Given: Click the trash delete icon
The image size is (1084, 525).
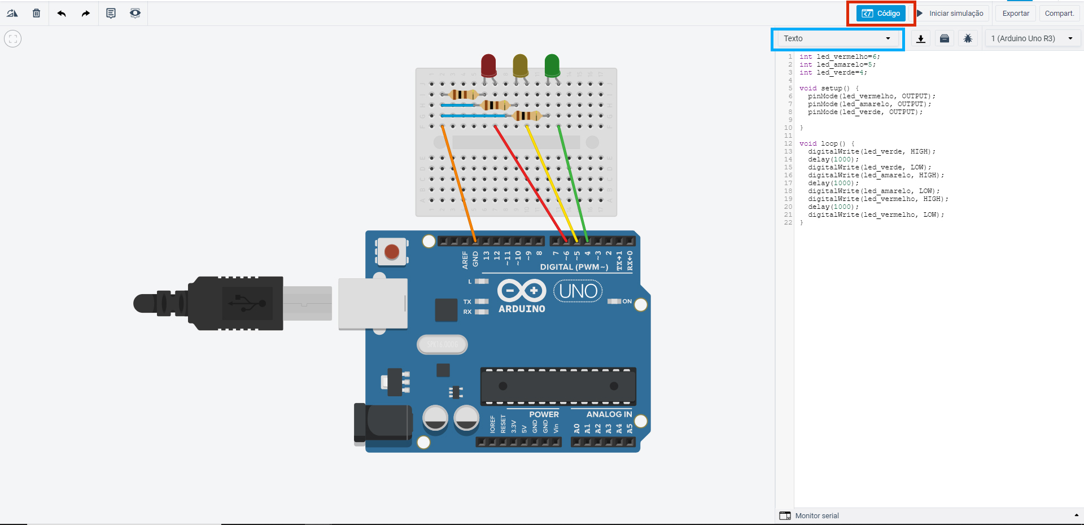Looking at the screenshot, I should (x=37, y=13).
